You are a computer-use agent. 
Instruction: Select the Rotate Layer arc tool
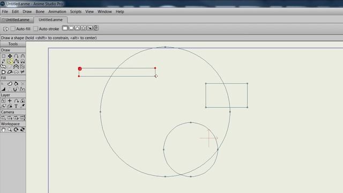(x=16, y=101)
